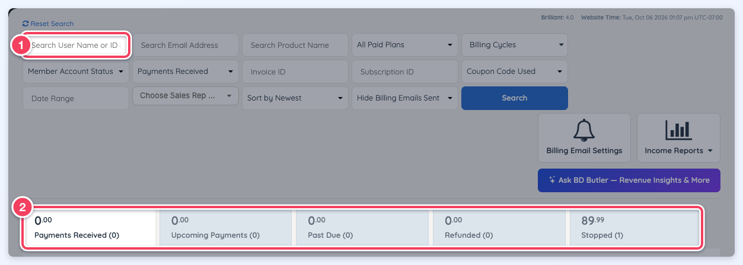This screenshot has width=743, height=265.
Task: Click the Date Range field
Action: pos(76,98)
